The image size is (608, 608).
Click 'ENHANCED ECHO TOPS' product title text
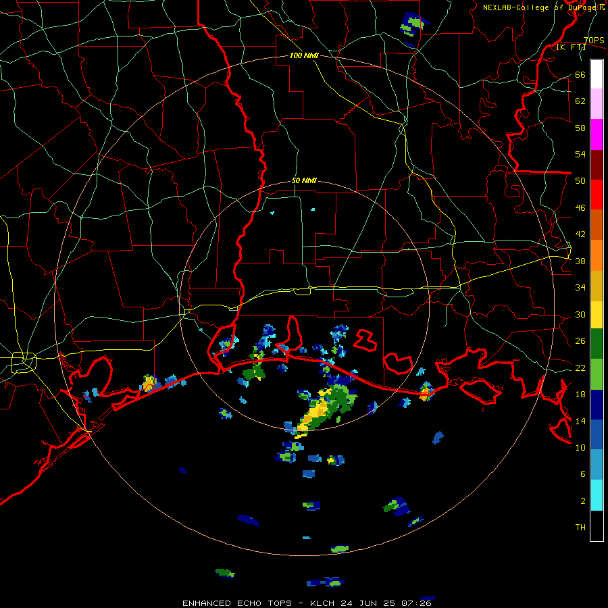point(237,603)
